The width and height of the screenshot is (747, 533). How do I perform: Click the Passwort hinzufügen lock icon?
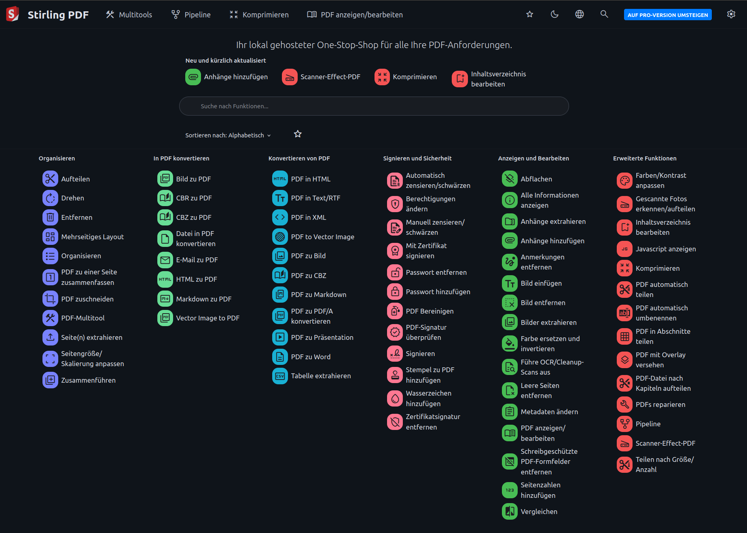tap(395, 292)
